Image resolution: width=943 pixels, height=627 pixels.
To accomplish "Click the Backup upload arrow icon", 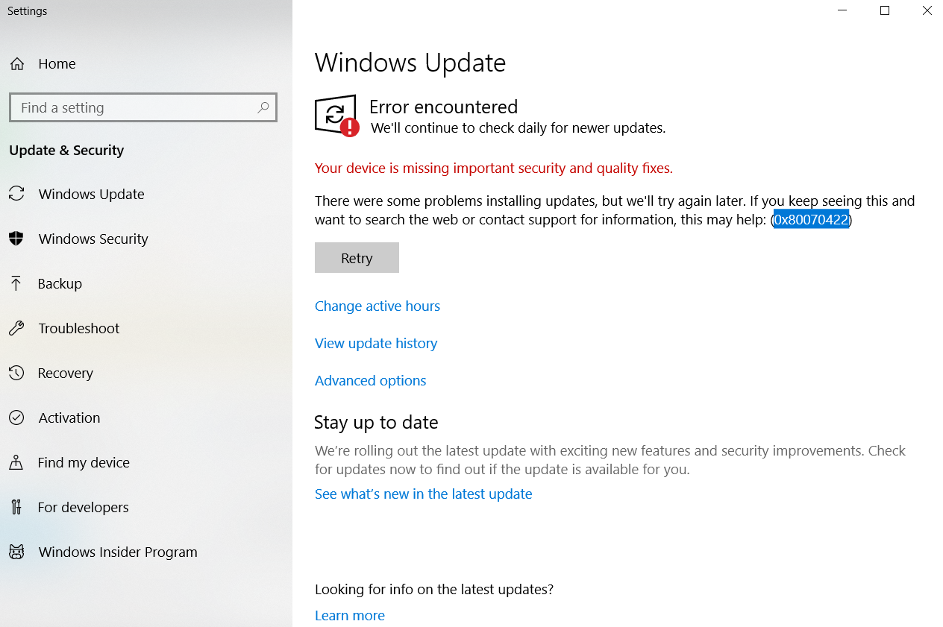I will coord(16,283).
